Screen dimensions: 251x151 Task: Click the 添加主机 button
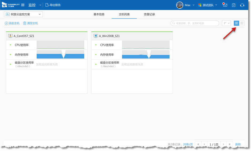click(x=12, y=23)
